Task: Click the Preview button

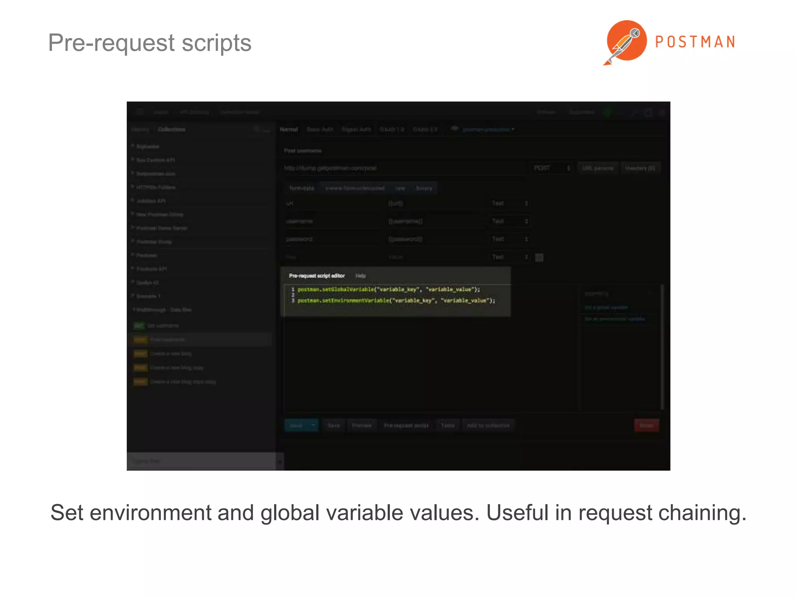Action: pyautogui.click(x=362, y=425)
